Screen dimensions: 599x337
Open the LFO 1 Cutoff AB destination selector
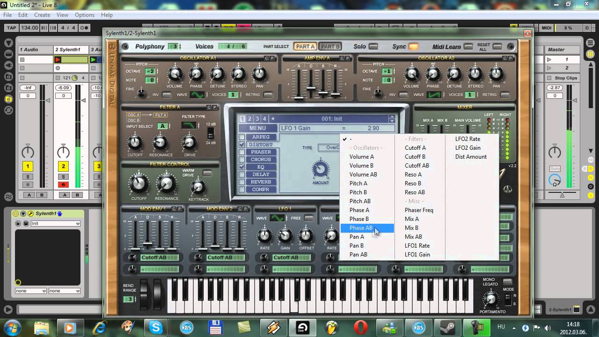[x=292, y=257]
